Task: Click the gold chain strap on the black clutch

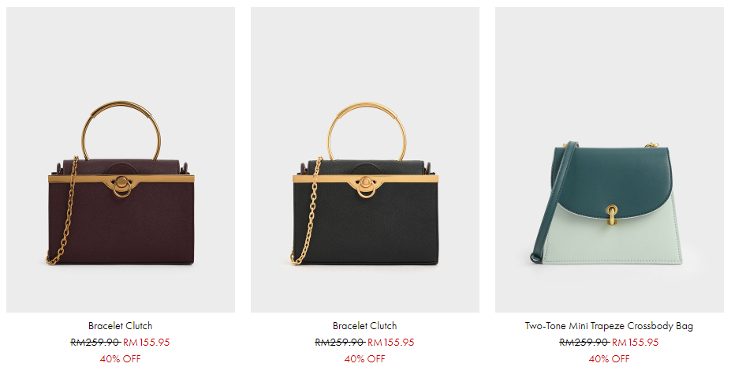Action: point(308,210)
